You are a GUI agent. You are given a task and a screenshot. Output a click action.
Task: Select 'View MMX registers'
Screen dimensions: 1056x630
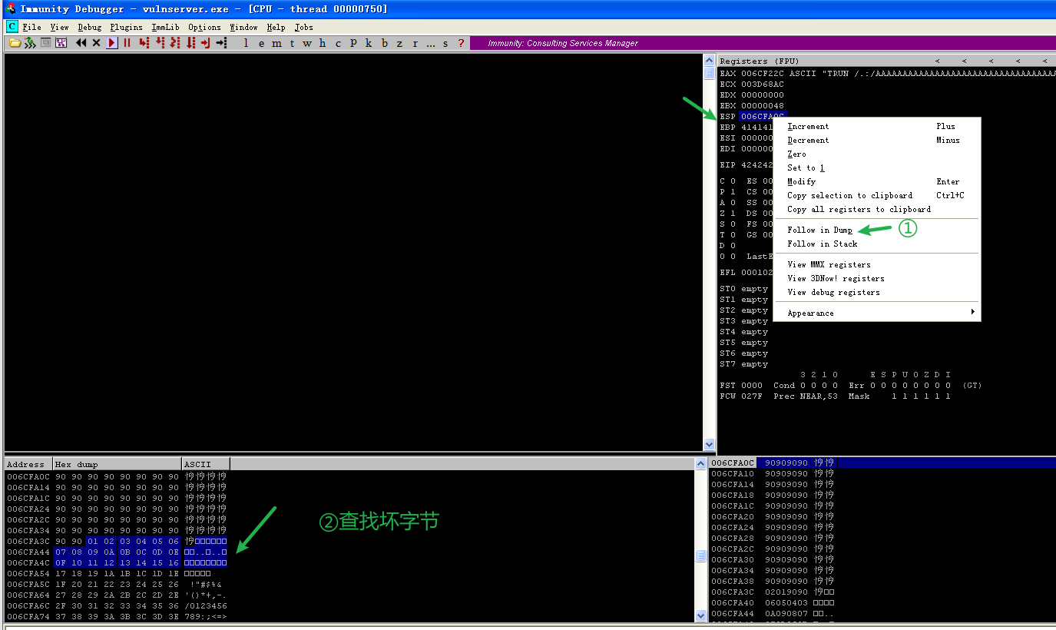(876, 264)
